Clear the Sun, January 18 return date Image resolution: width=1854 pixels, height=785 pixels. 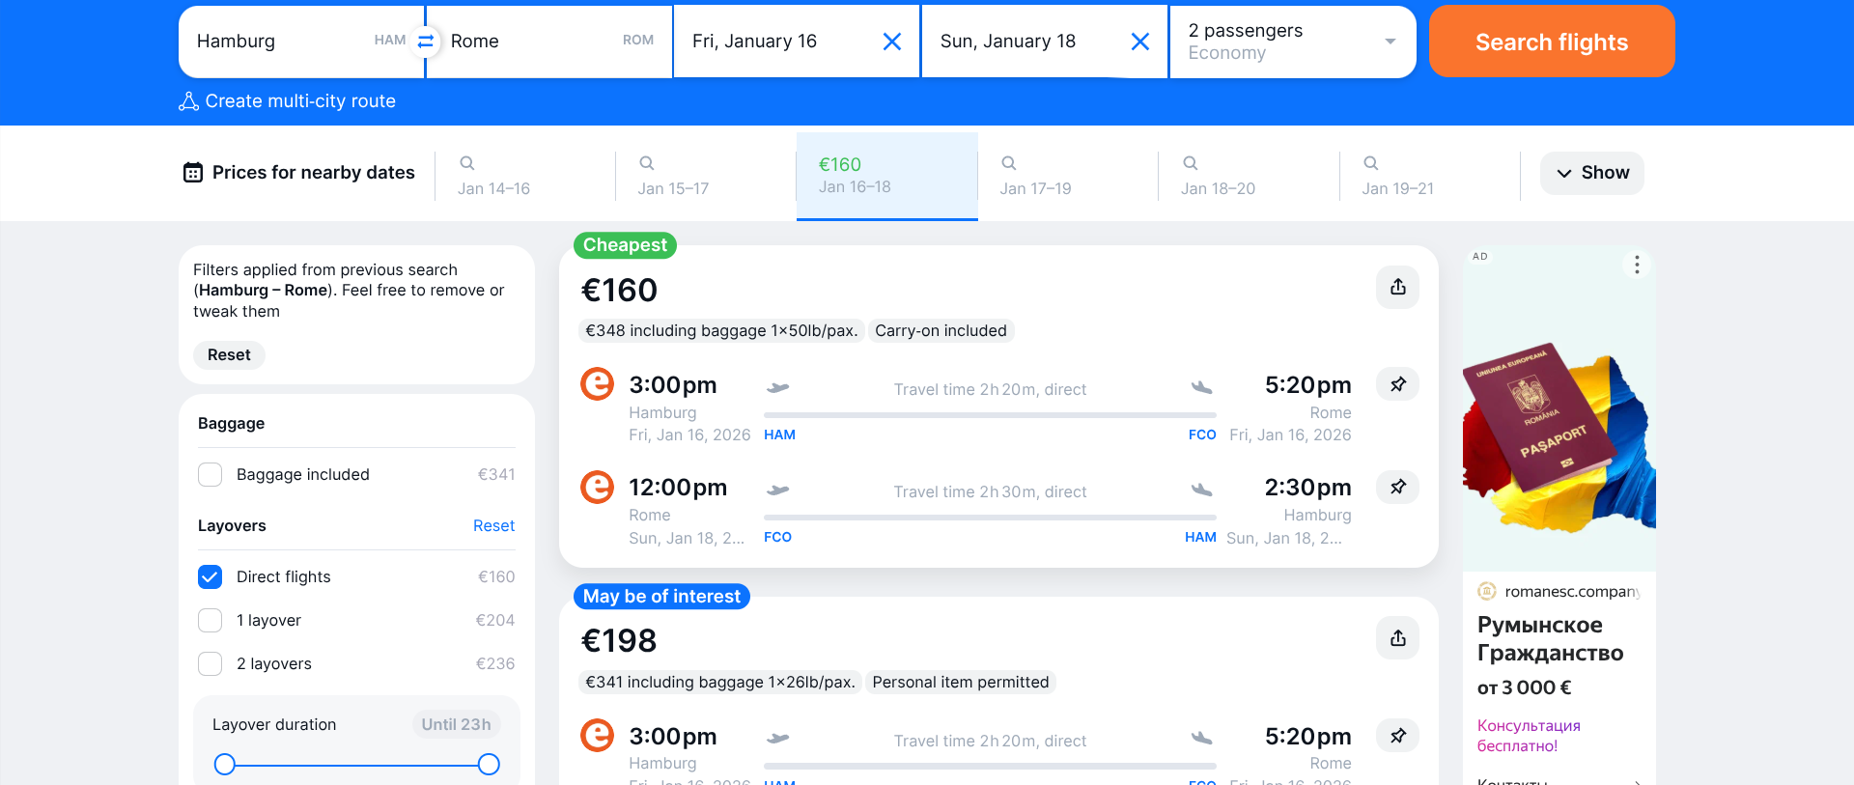[x=1140, y=42]
